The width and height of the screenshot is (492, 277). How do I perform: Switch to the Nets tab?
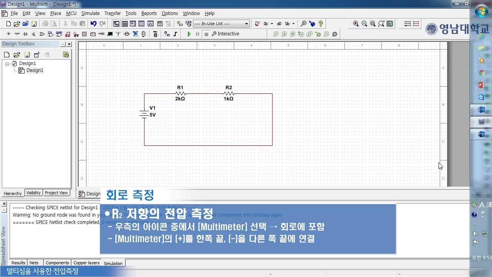34,263
